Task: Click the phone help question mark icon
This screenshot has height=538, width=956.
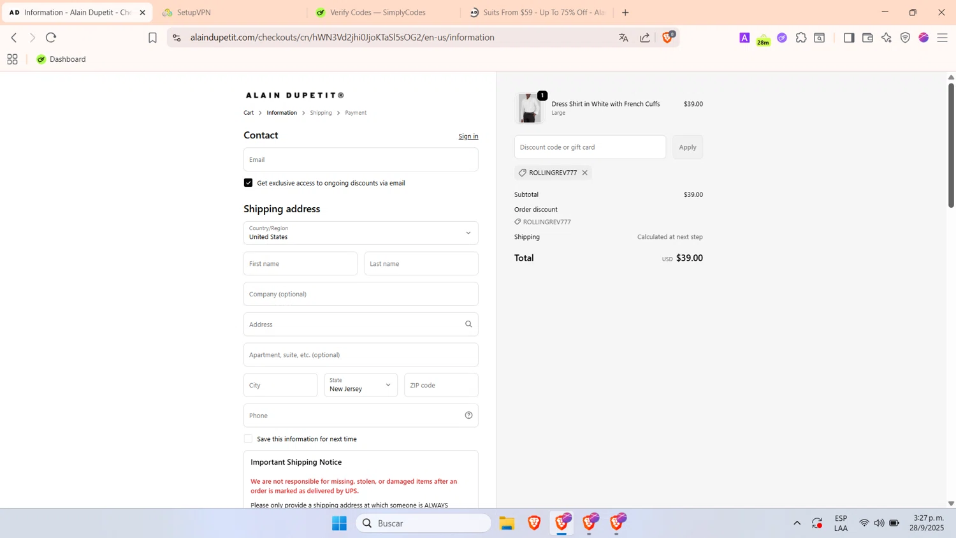Action: click(x=468, y=415)
